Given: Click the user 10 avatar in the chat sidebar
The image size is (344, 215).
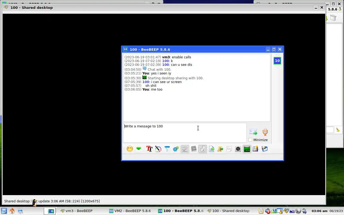Looking at the screenshot, I should point(277,61).
